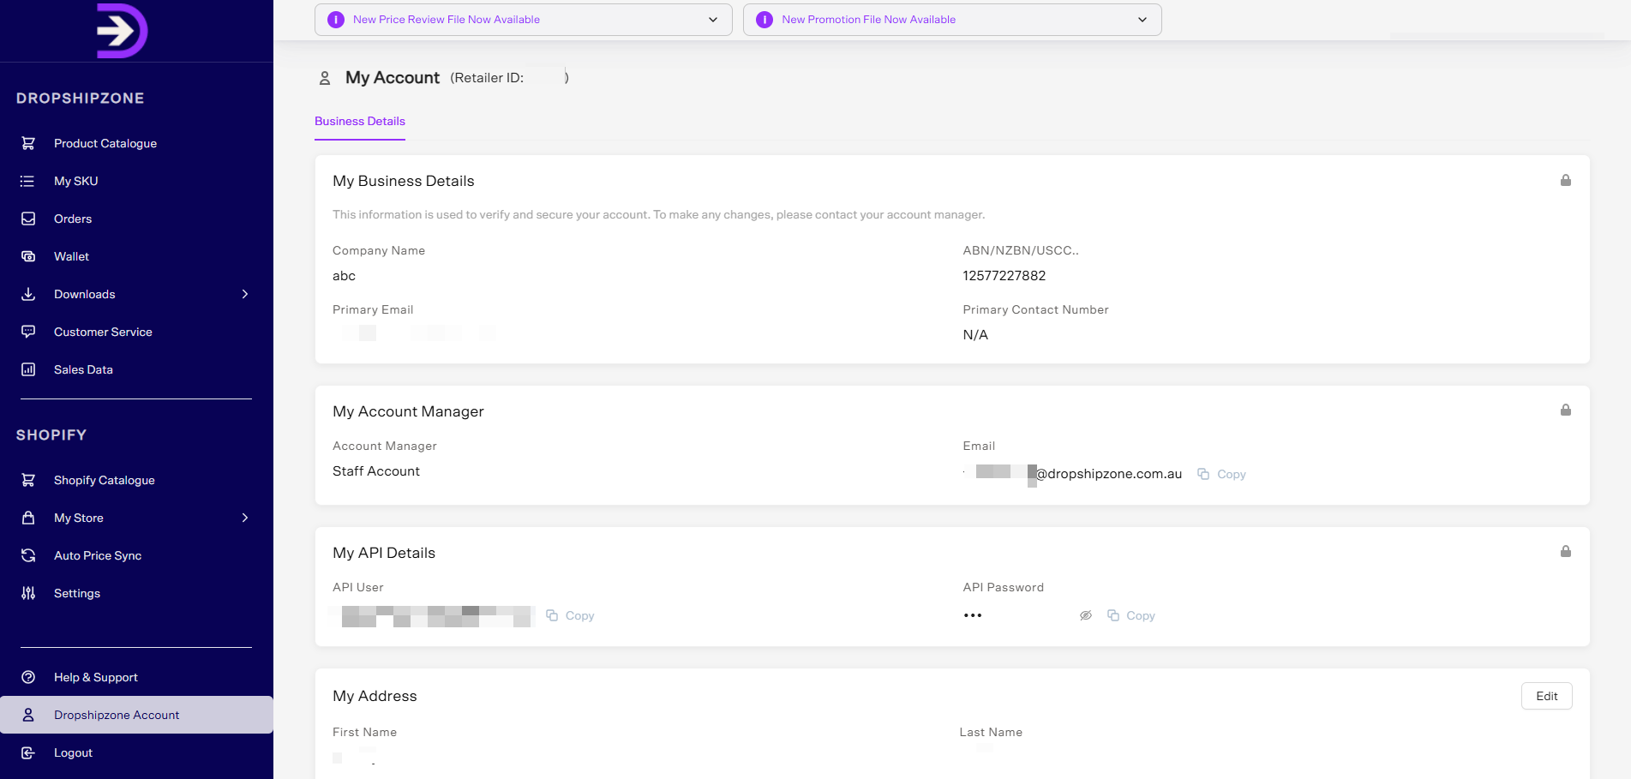The image size is (1631, 779).
Task: Click the Dropshipzone Account person icon
Action: (x=28, y=715)
